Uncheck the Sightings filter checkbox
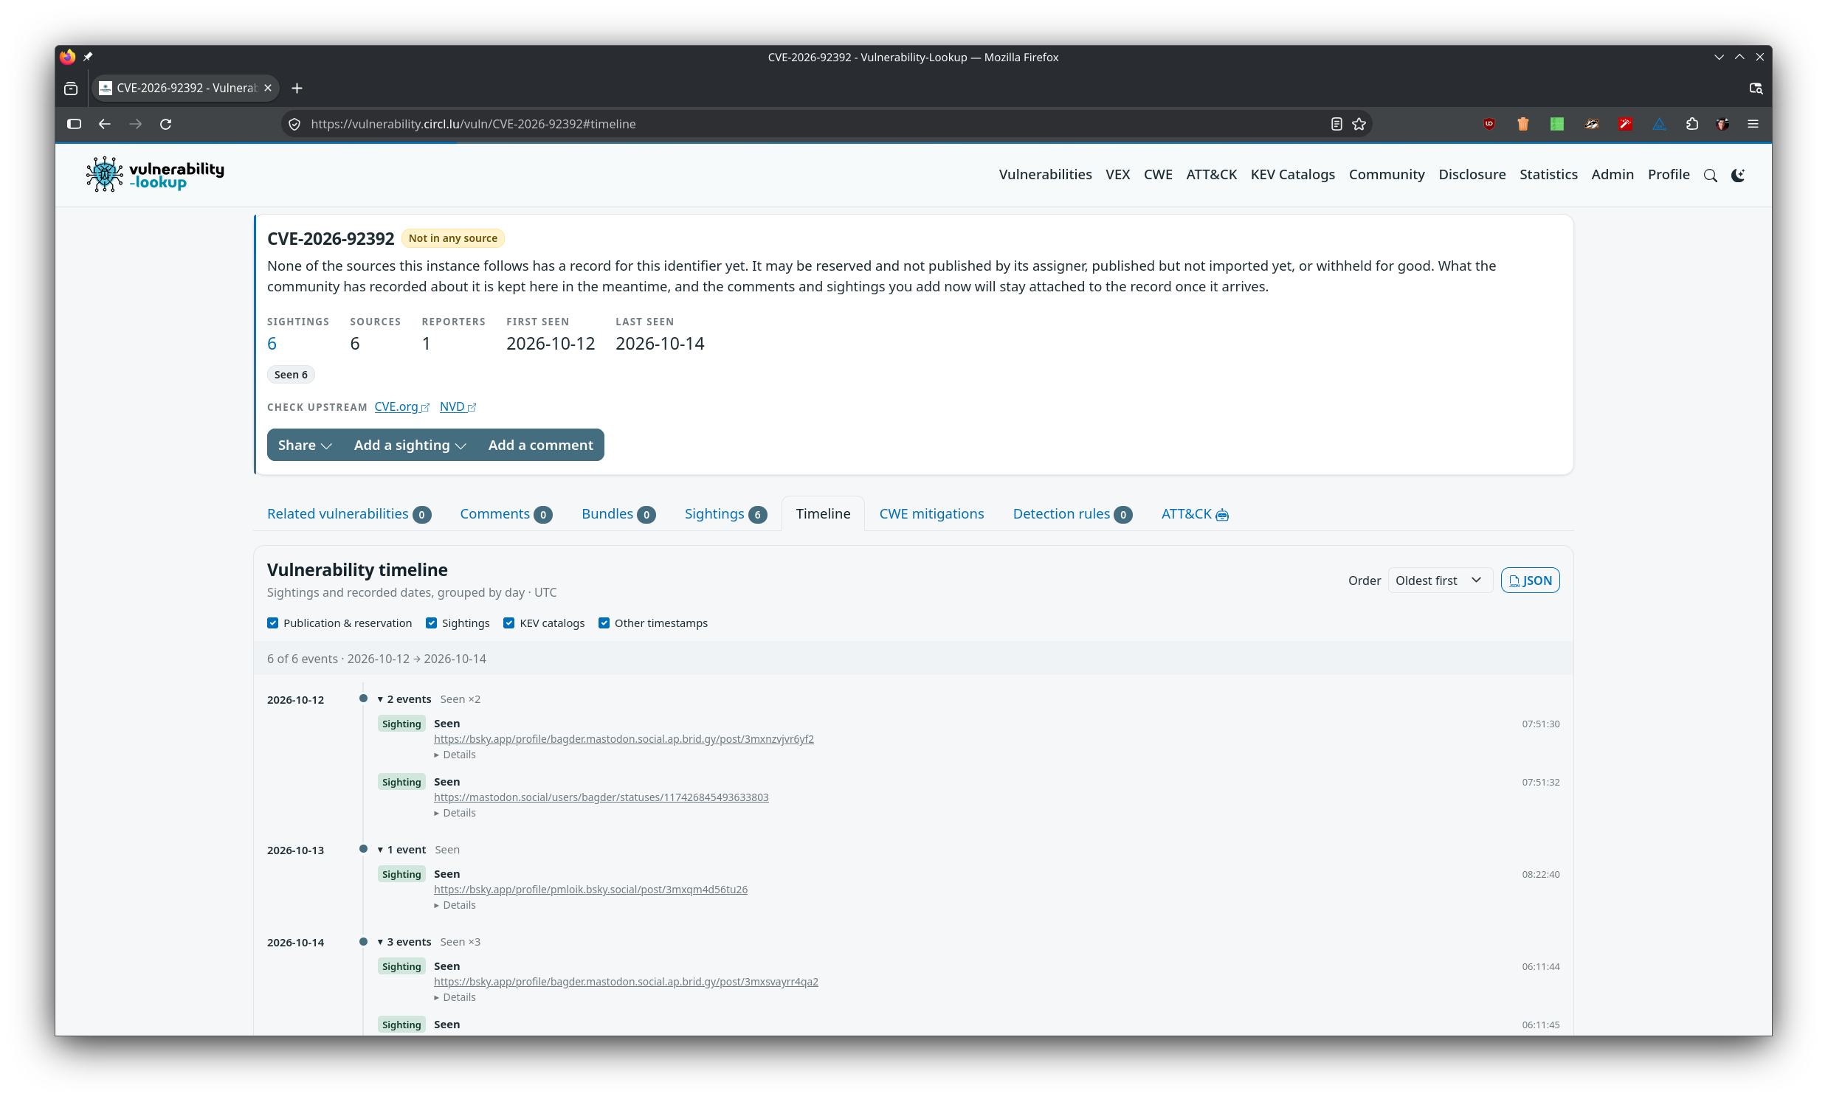 click(x=431, y=623)
